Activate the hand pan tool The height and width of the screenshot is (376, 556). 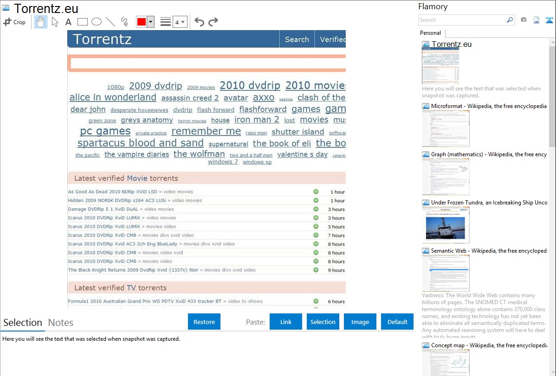tap(41, 22)
